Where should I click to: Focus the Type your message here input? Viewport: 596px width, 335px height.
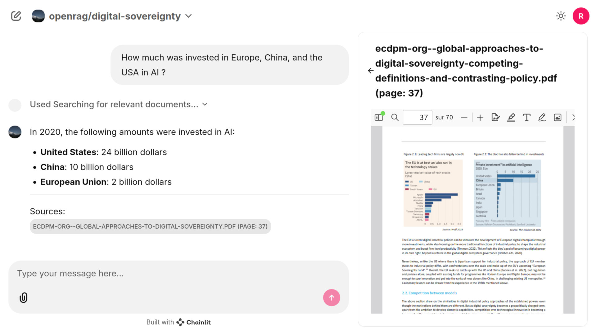click(x=178, y=274)
